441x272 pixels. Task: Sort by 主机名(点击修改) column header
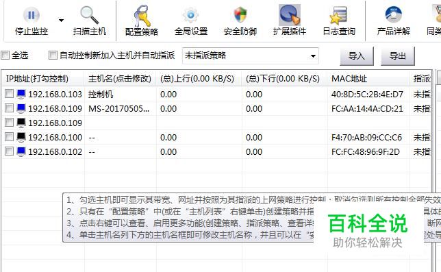(x=121, y=79)
